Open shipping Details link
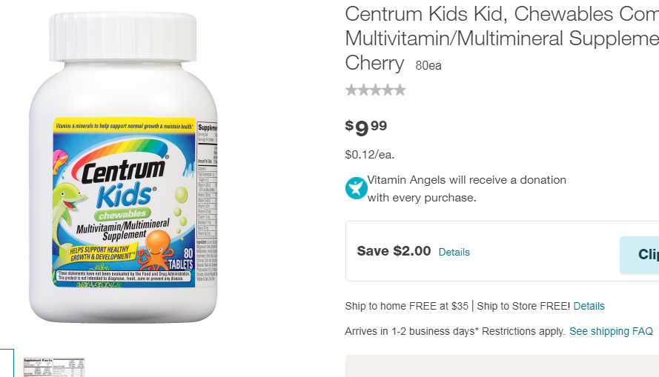Viewport: 659px width, 377px height. pos(589,306)
